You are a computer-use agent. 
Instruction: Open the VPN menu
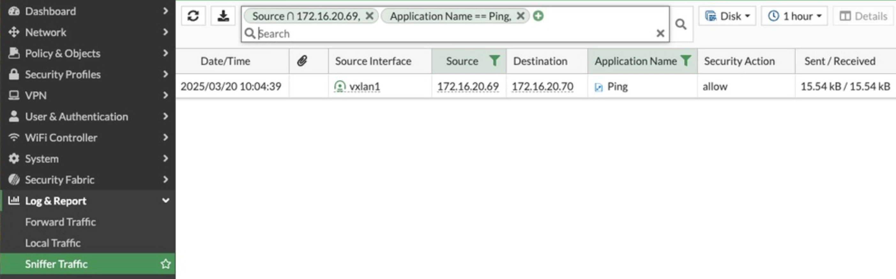[87, 95]
